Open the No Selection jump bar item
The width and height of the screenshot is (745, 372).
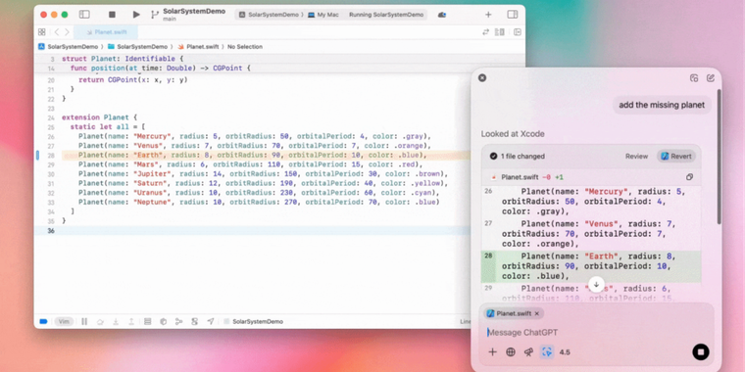245,47
